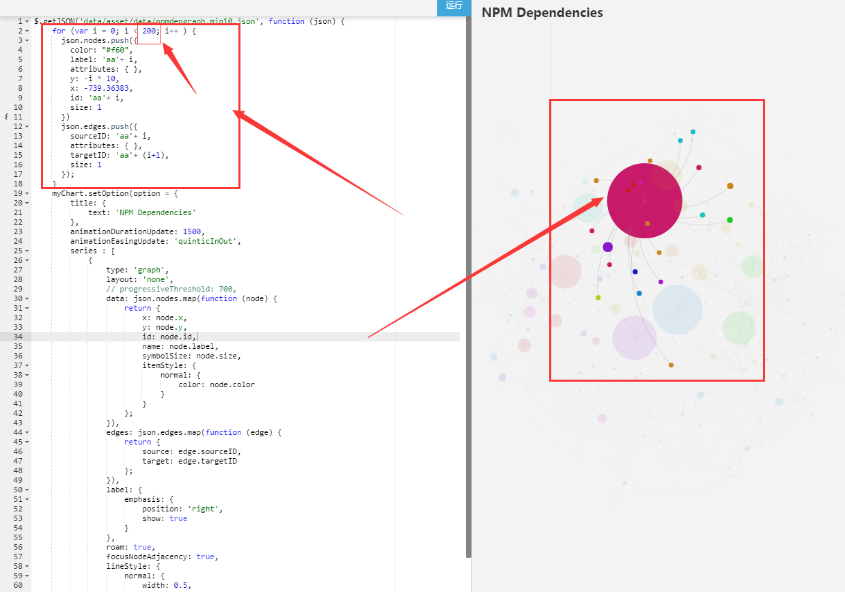845x592 pixels.
Task: Fold the title block at line 20
Action: coord(27,203)
